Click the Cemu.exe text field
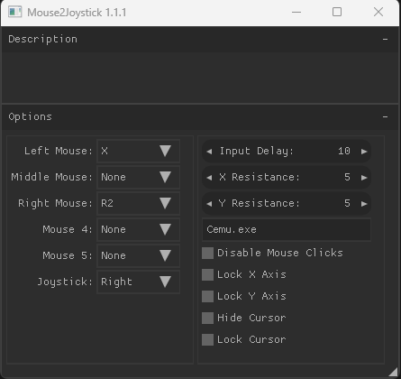The height and width of the screenshot is (379, 401). 287,229
